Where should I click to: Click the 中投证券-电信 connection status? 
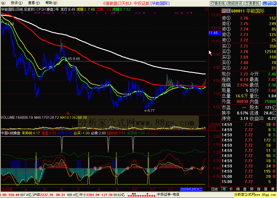pos(168,195)
